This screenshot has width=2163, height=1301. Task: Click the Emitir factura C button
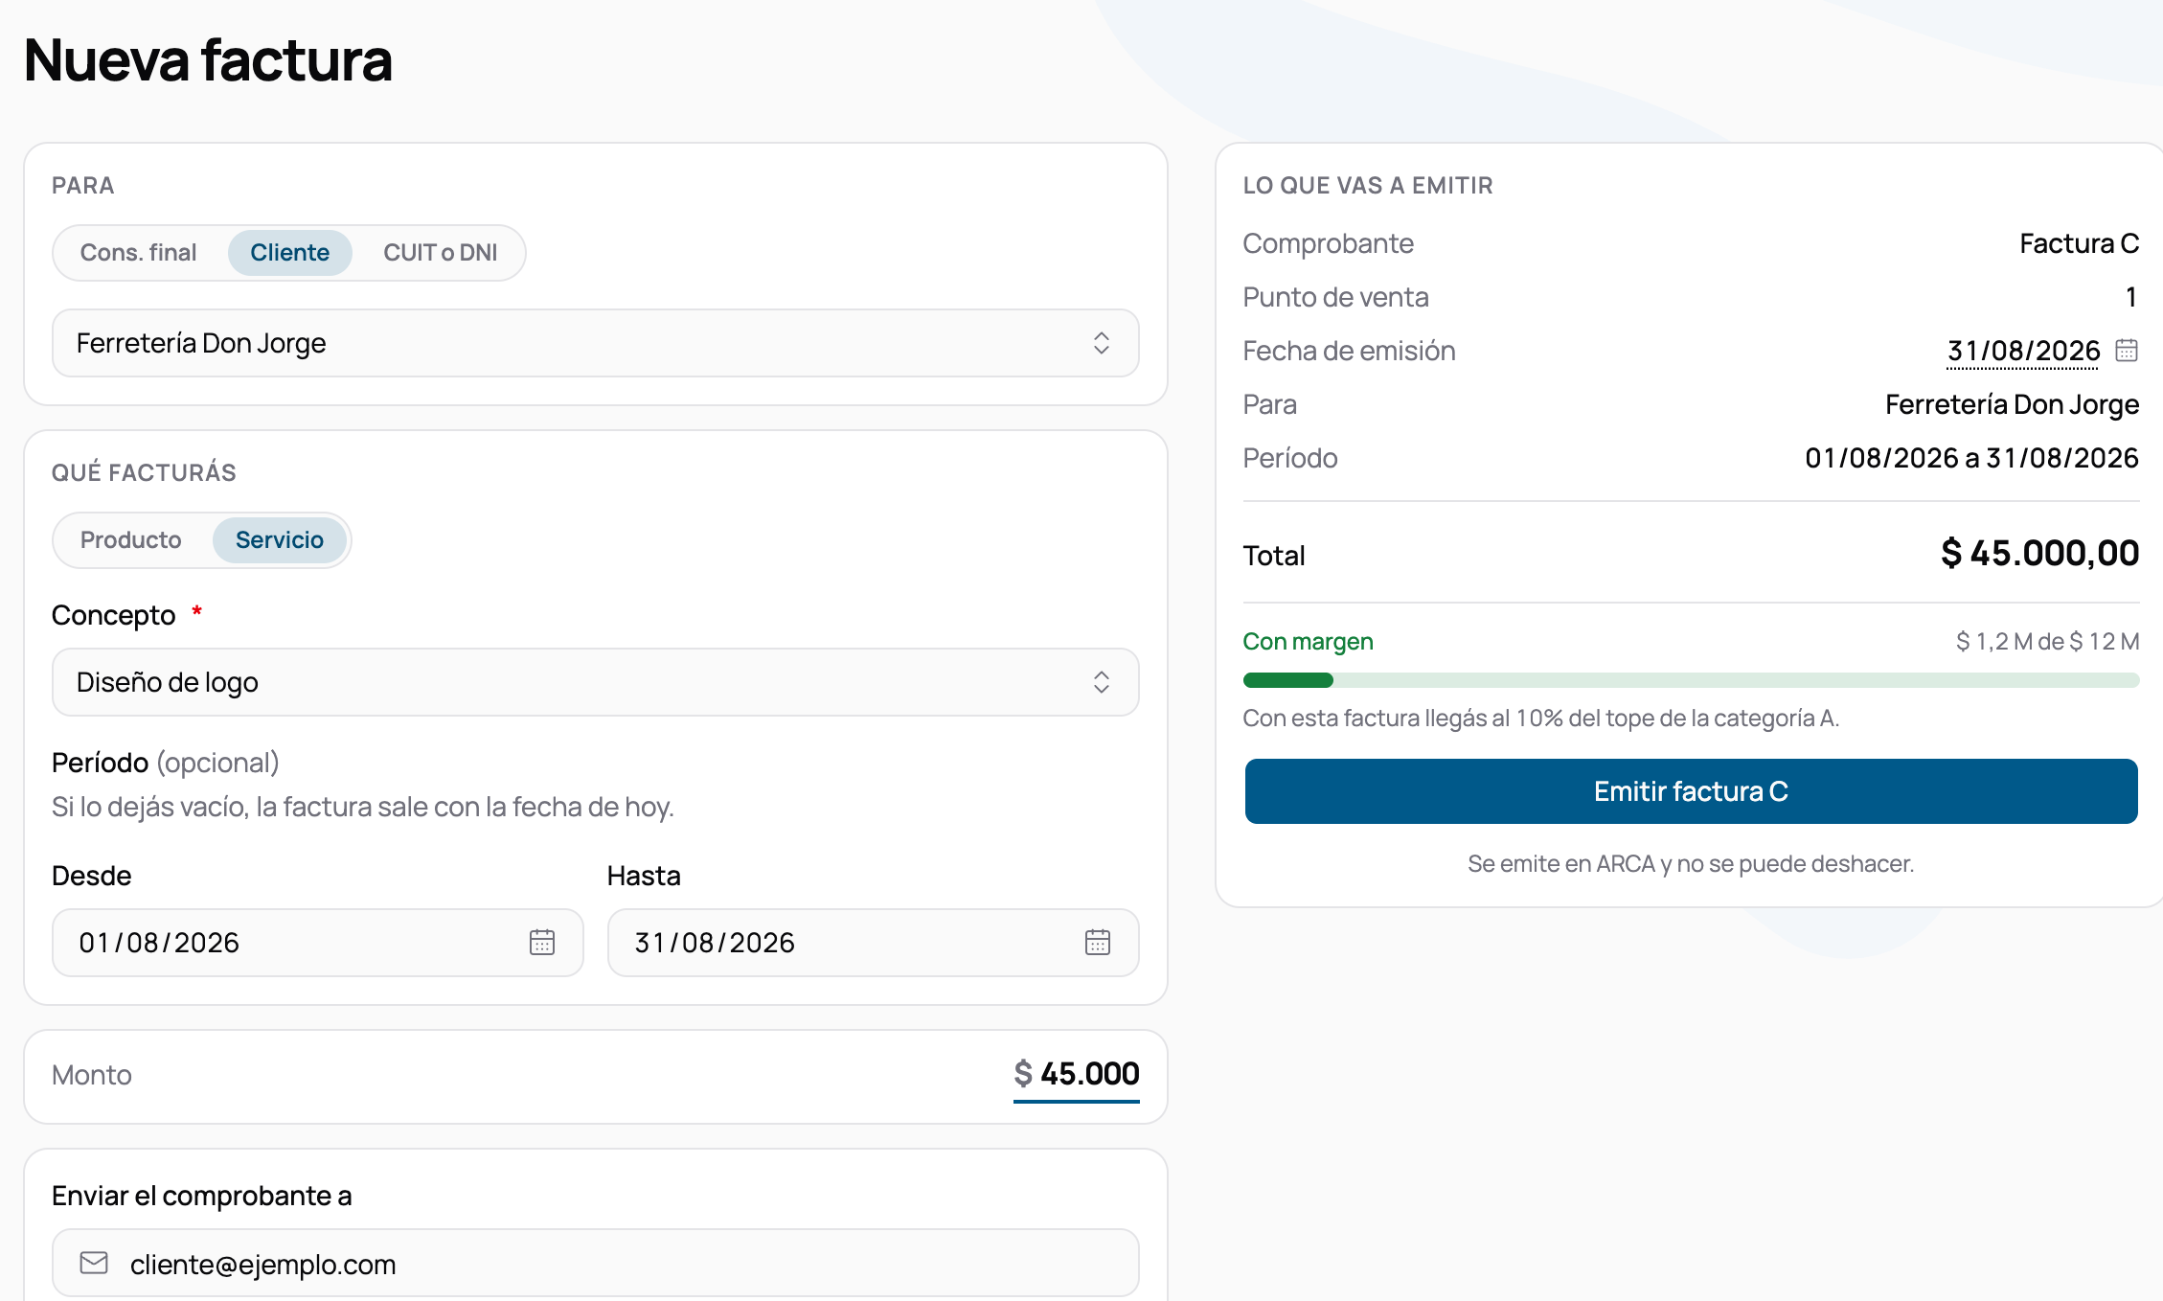(1691, 791)
